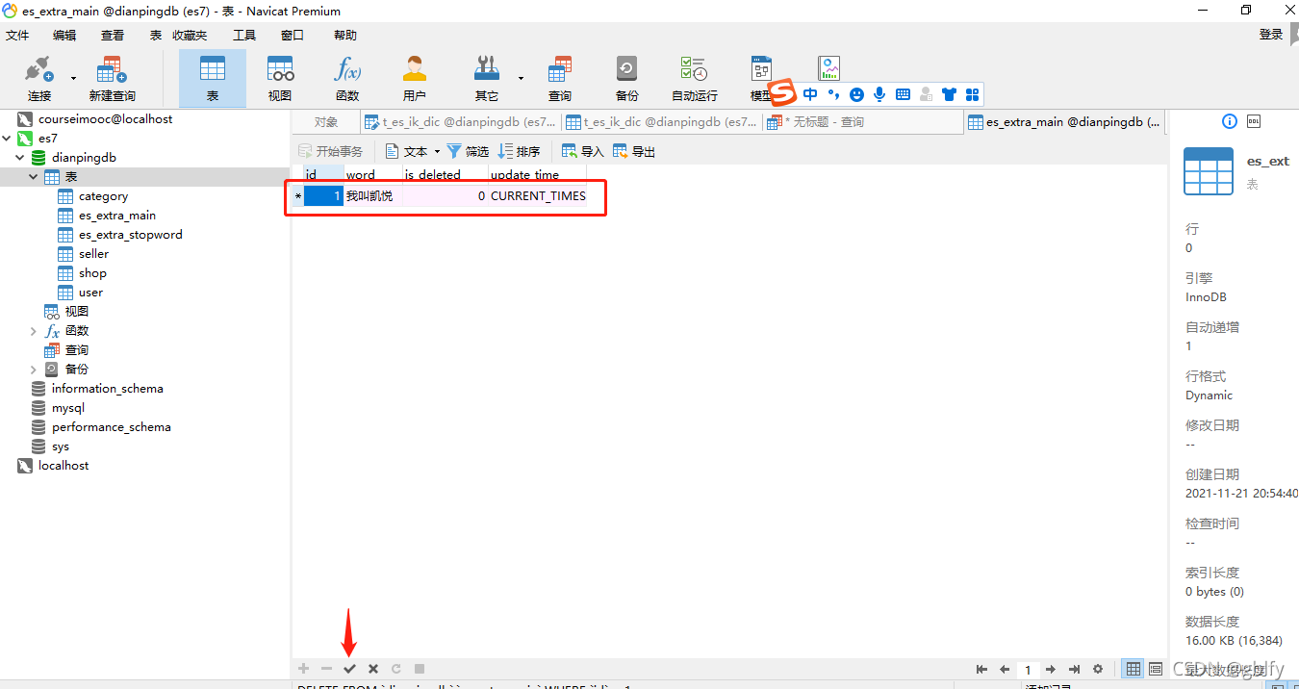Go to the first page arrow
The height and width of the screenshot is (689, 1299).
tap(981, 669)
